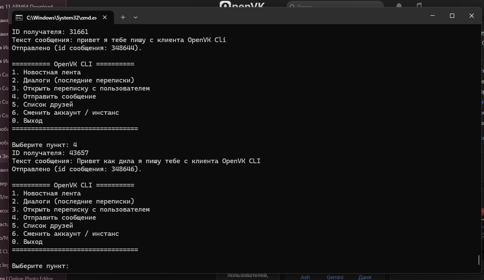Close the terminal window
Screen dimensions: 484x280
pos(471,16)
